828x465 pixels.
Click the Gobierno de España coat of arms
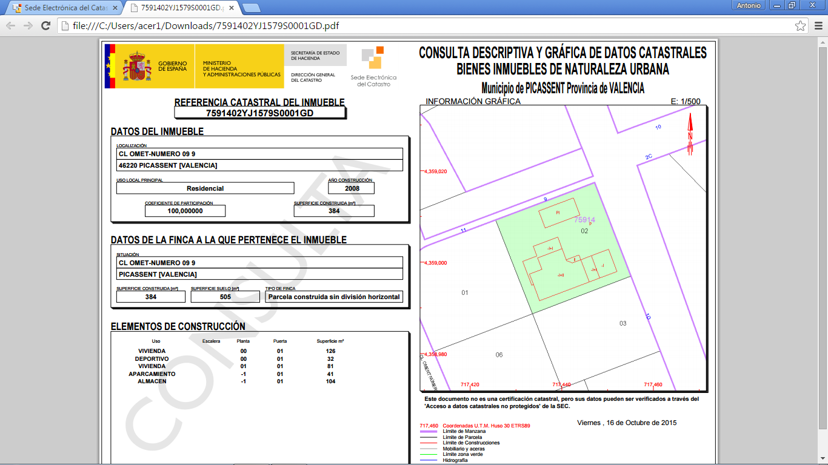pyautogui.click(x=138, y=67)
